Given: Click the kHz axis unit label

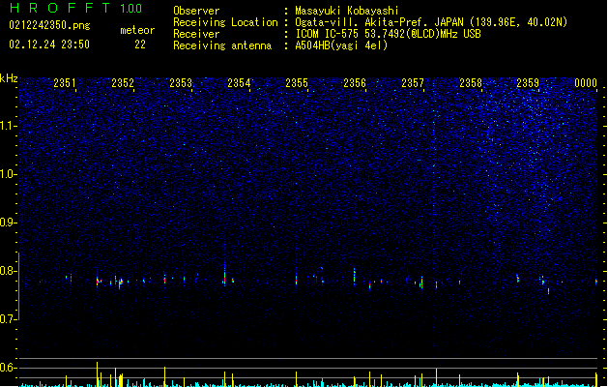Looking at the screenshot, I should tap(9, 78).
